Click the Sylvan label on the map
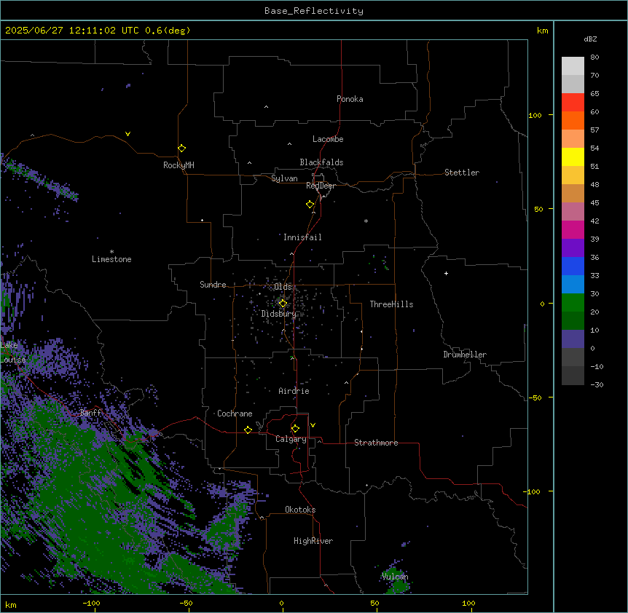Screen dimensions: 628x613 click(x=284, y=178)
